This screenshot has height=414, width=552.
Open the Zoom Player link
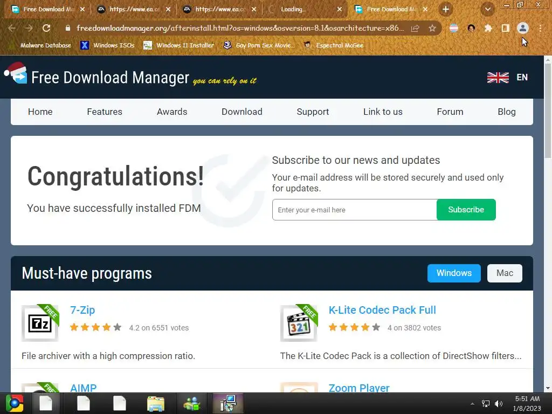coord(359,388)
